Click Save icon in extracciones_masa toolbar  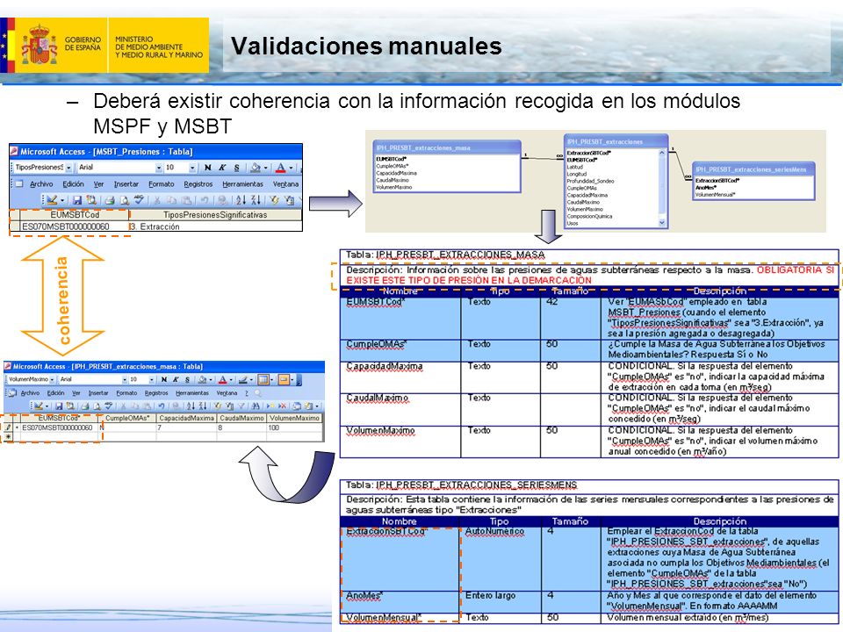click(59, 406)
